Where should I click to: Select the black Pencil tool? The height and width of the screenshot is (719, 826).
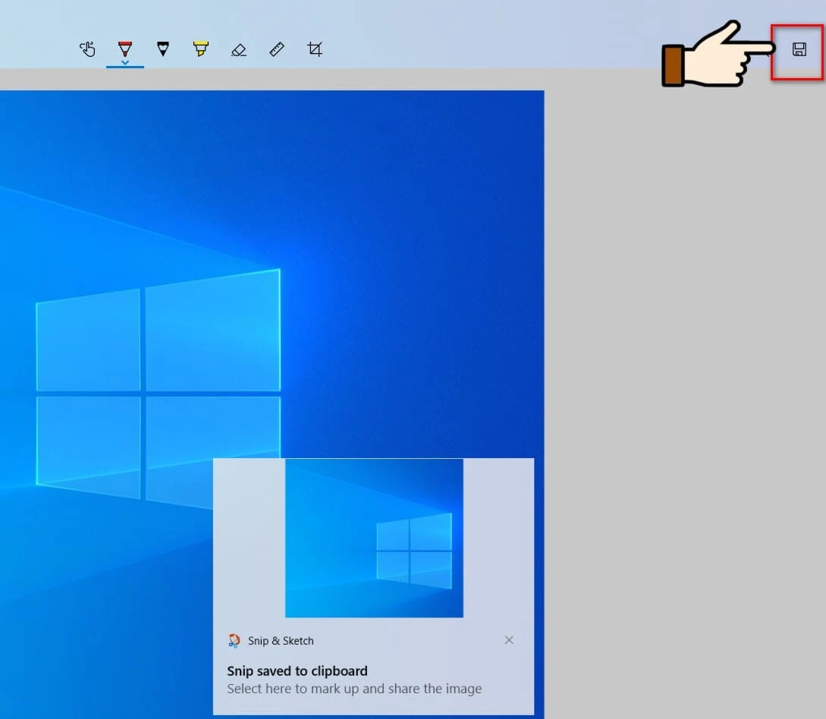[x=162, y=49]
